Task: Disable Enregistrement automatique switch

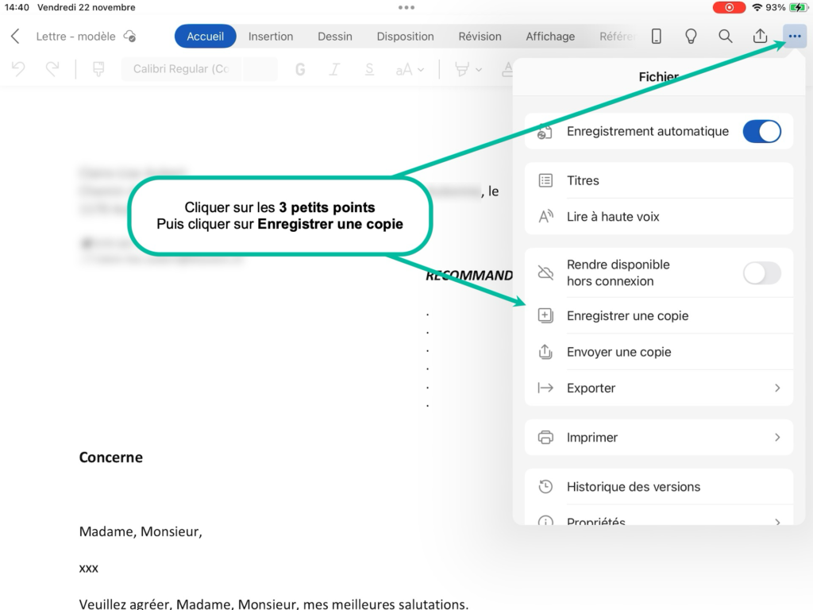Action: click(761, 132)
